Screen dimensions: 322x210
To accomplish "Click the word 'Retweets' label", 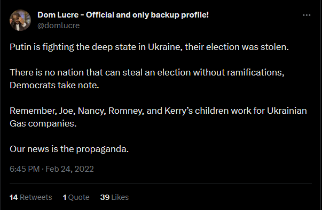I will click(36, 197).
